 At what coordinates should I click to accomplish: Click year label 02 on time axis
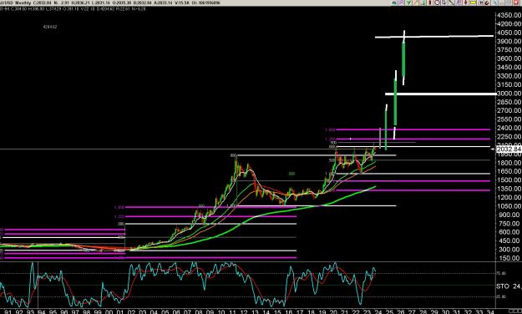131,311
